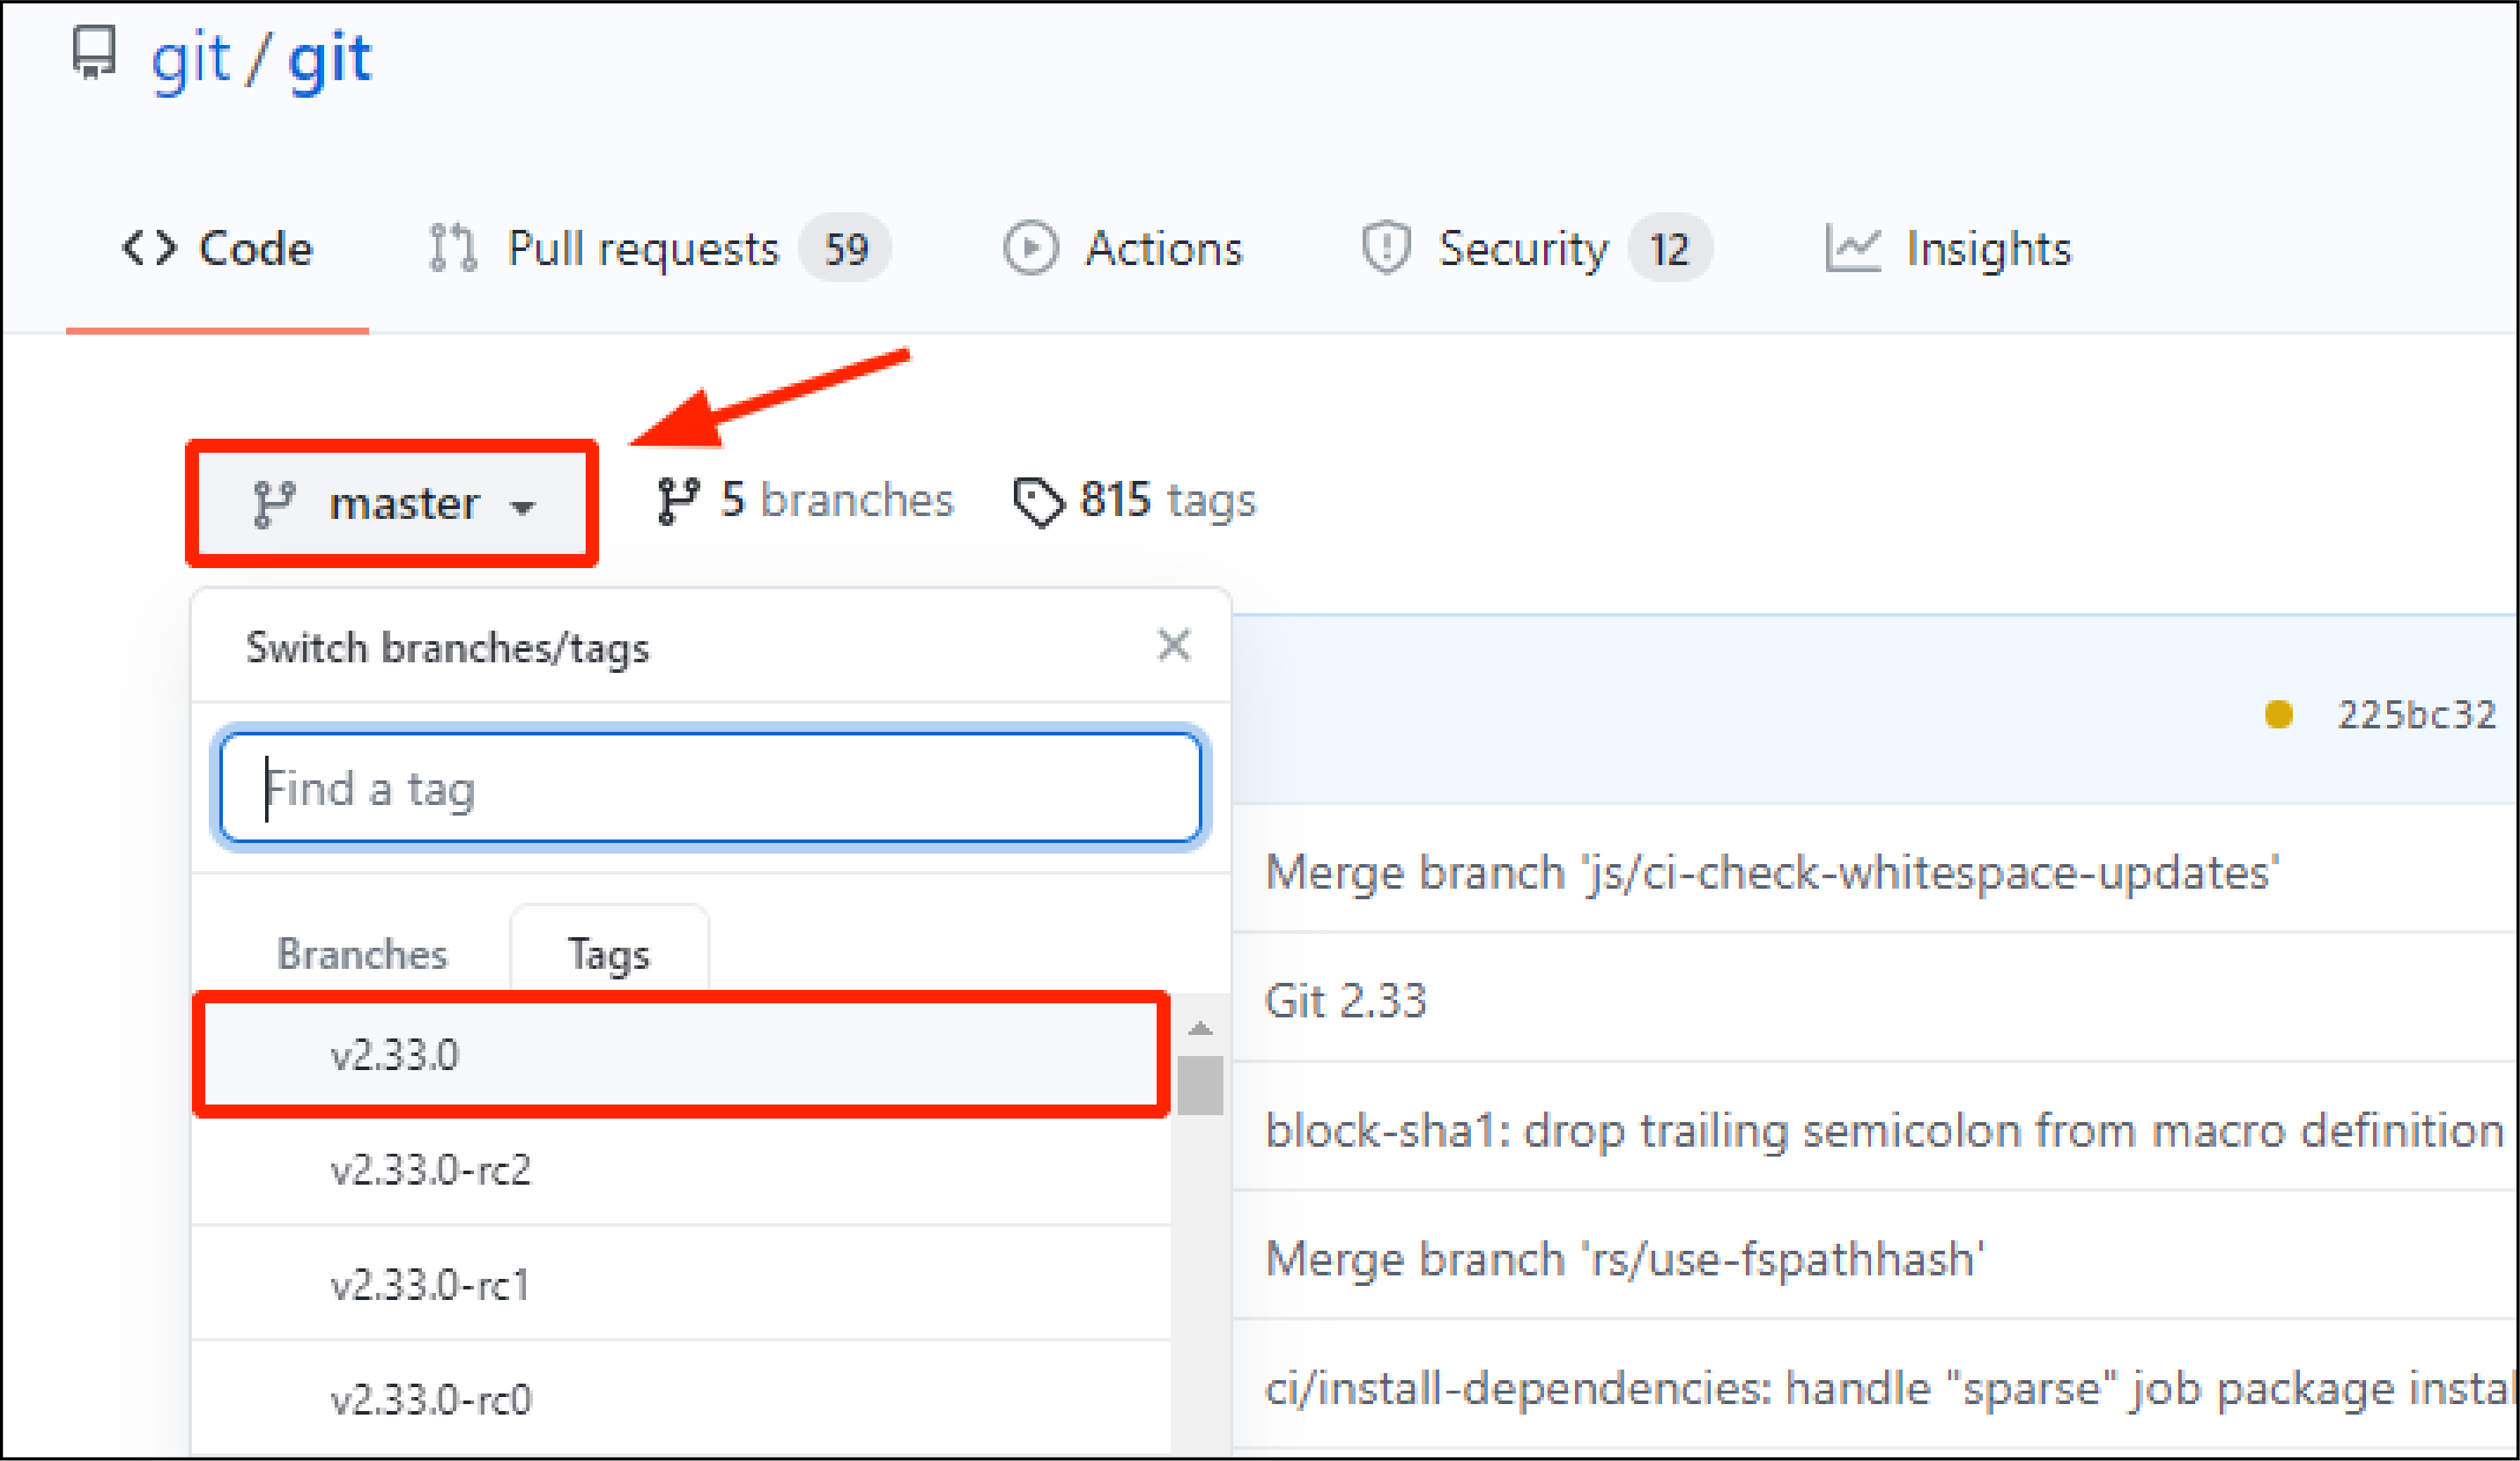The image size is (2520, 1461).
Task: Select tag v2.33.0
Action: [x=682, y=1054]
